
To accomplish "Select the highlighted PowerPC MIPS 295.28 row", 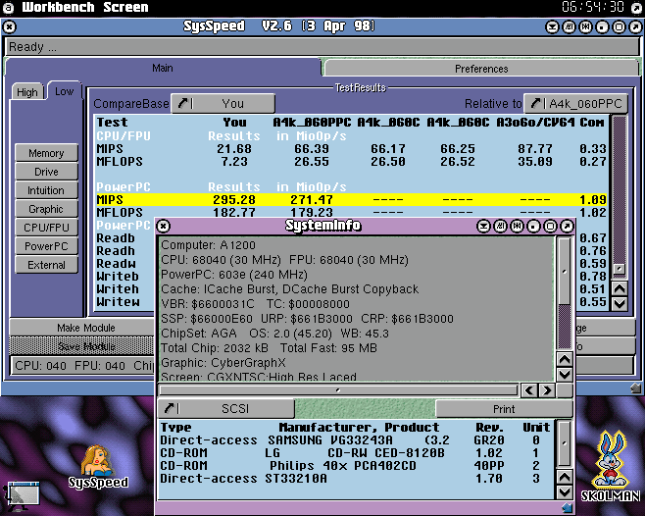I will point(351,200).
